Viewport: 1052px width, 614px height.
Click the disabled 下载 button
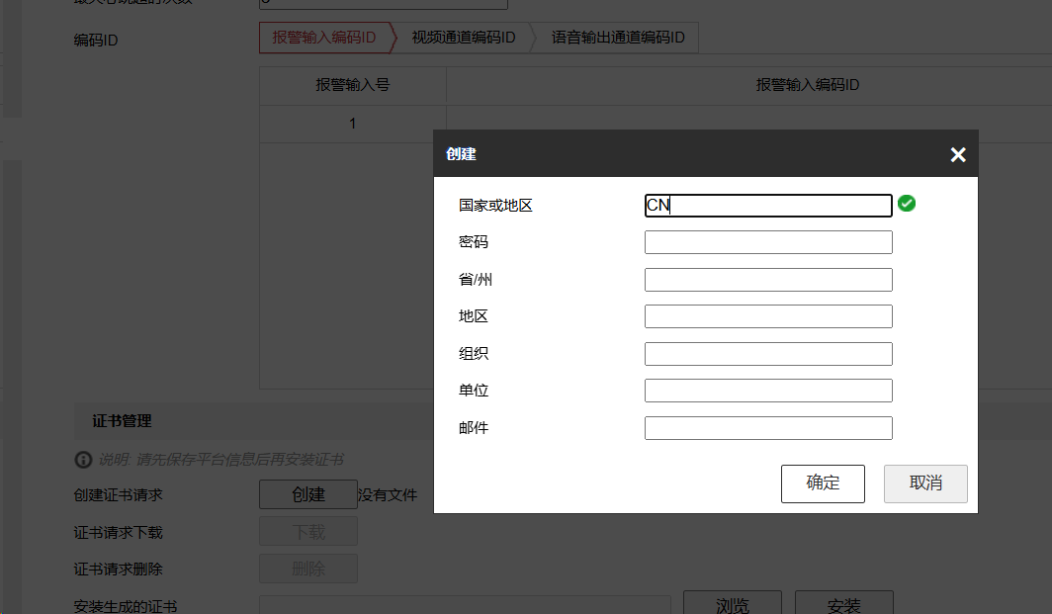tap(307, 531)
